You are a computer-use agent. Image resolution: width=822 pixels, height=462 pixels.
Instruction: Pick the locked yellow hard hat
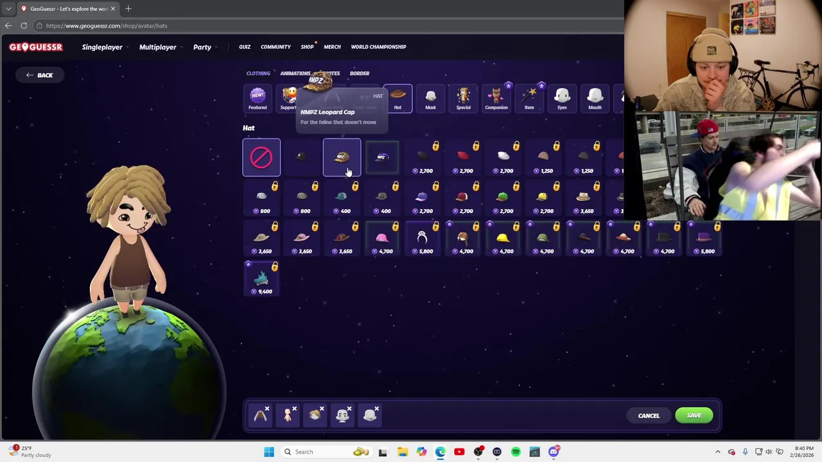coord(503,238)
